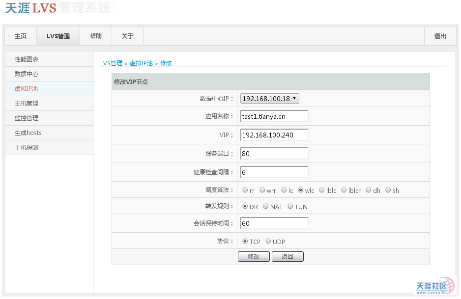Open the 帮助 menu item
Viewport: 461px width, 299px height.
(96, 36)
